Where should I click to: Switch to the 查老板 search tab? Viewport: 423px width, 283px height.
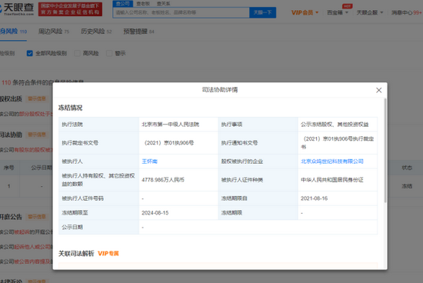click(x=143, y=4)
